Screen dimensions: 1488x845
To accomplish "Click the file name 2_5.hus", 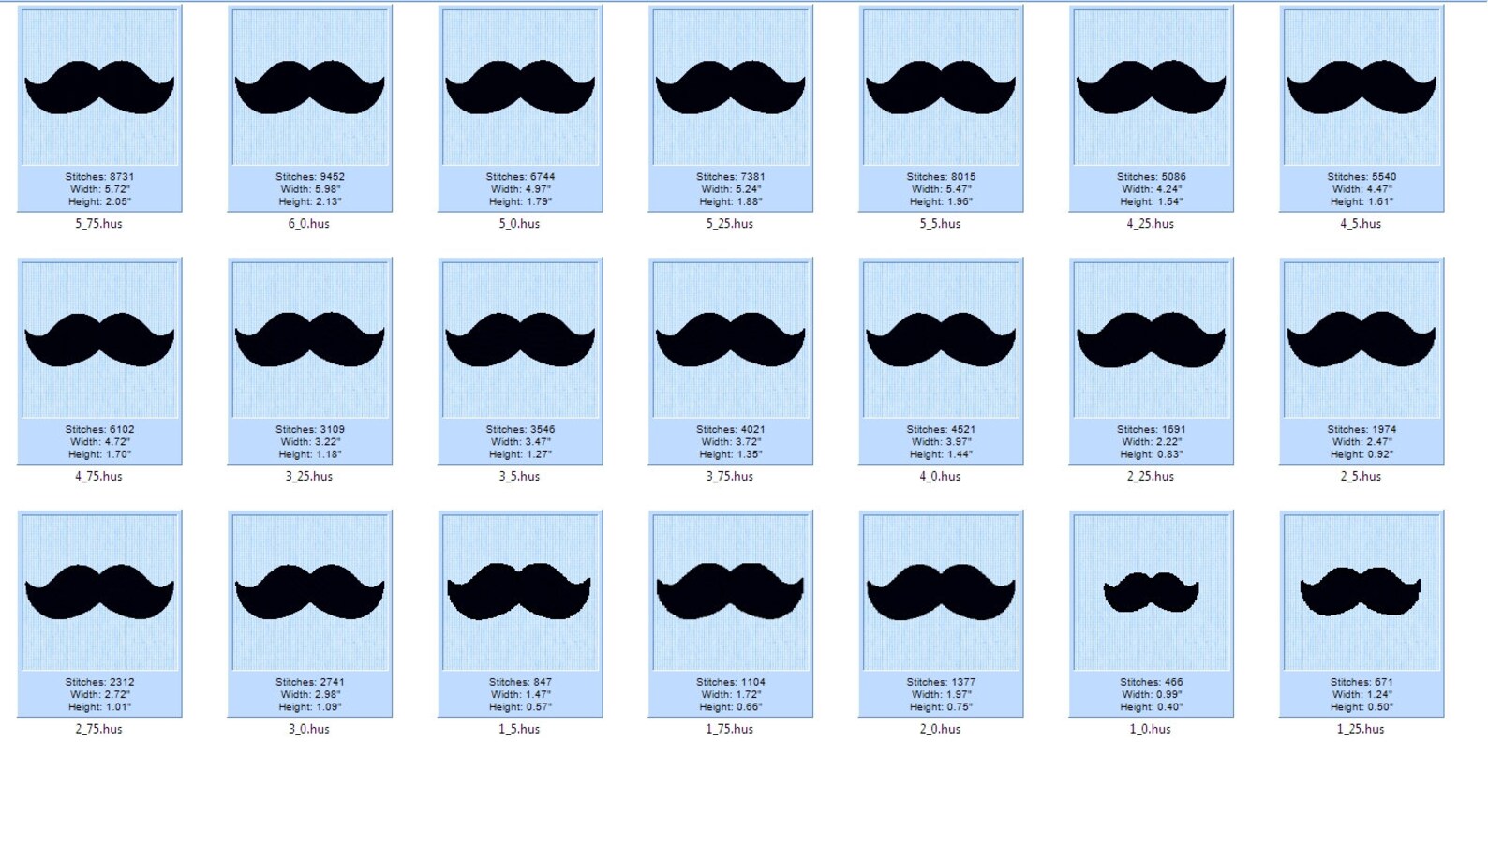I will pos(1362,477).
